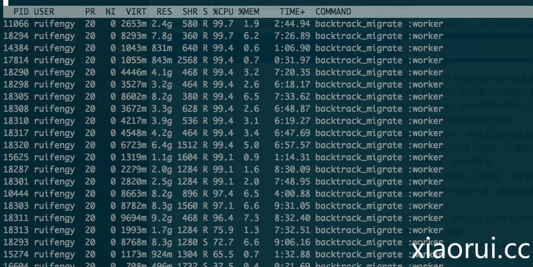Image resolution: width=533 pixels, height=267 pixels.
Task: Select process PID 11066
Action: [x=16, y=24]
